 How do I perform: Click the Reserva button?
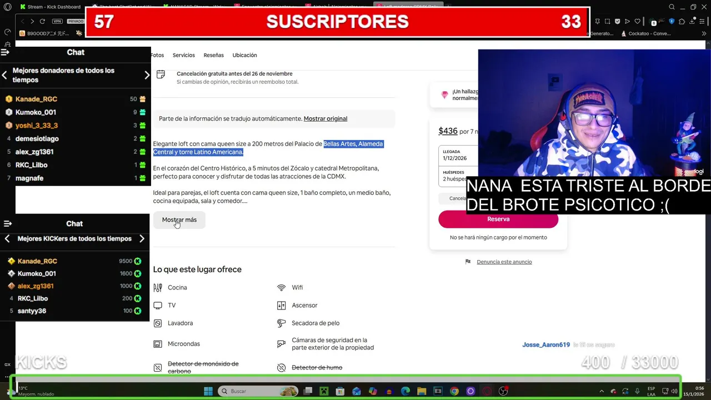pyautogui.click(x=498, y=219)
